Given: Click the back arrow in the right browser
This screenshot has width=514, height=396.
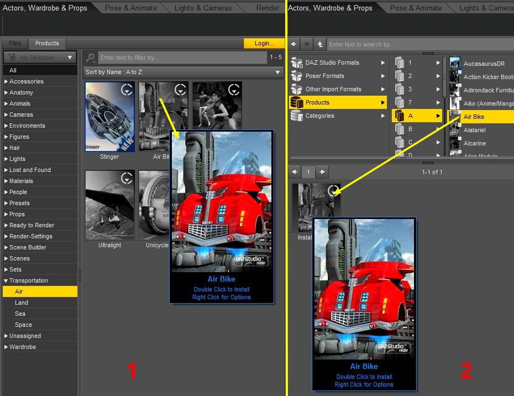Looking at the screenshot, I should pos(293,44).
